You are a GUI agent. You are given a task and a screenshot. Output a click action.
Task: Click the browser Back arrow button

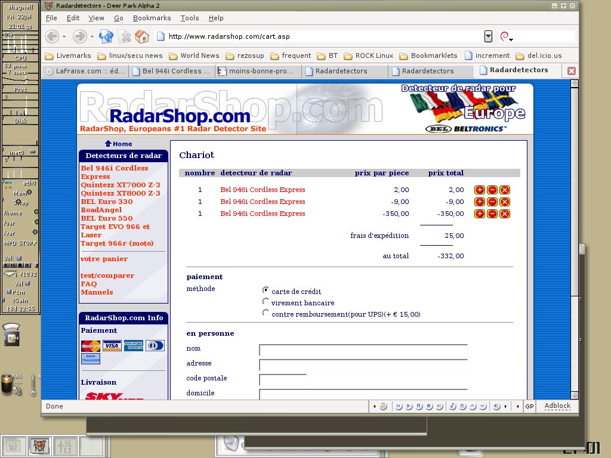point(52,36)
